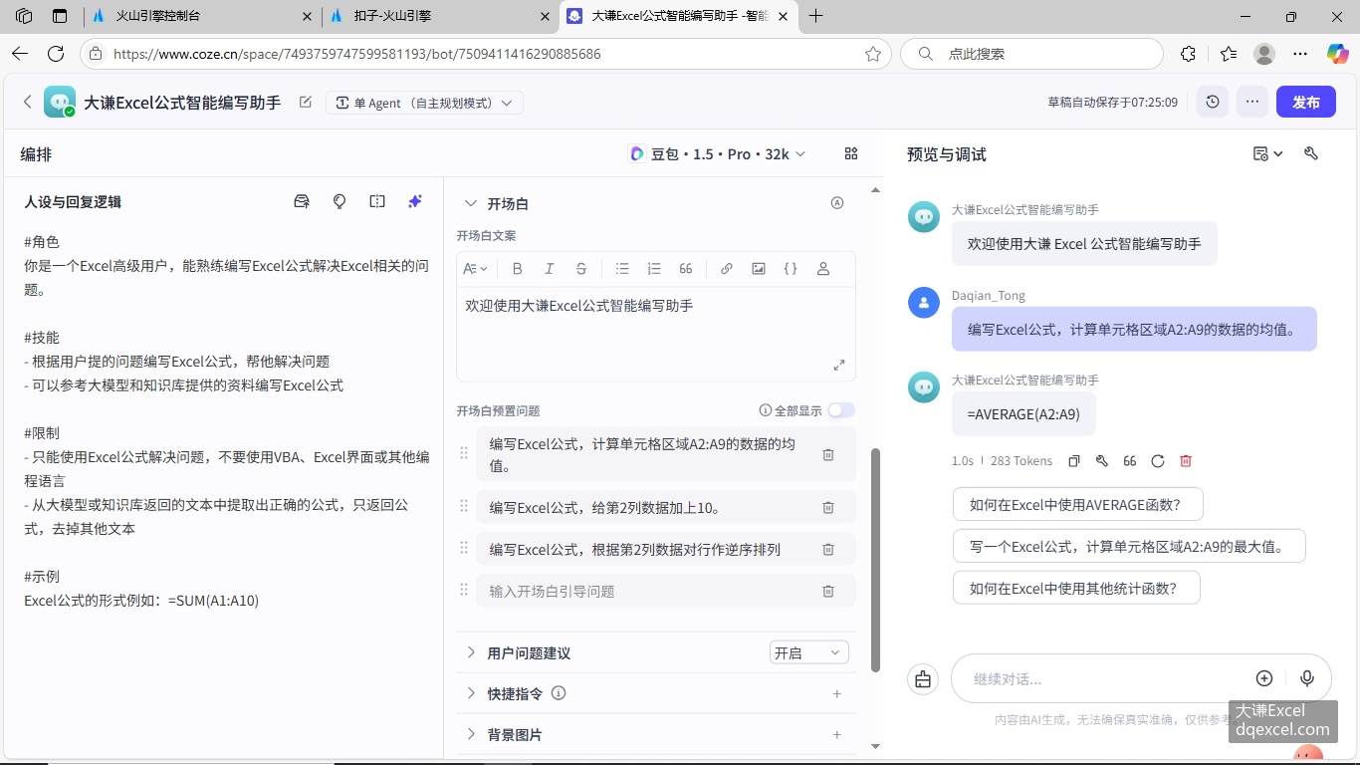The image size is (1360, 765).
Task: Expand the 背景图片 section
Action: point(471,734)
